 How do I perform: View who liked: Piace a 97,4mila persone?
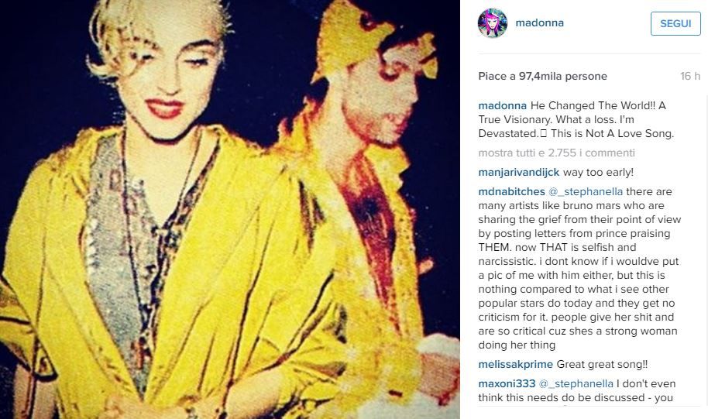(543, 76)
